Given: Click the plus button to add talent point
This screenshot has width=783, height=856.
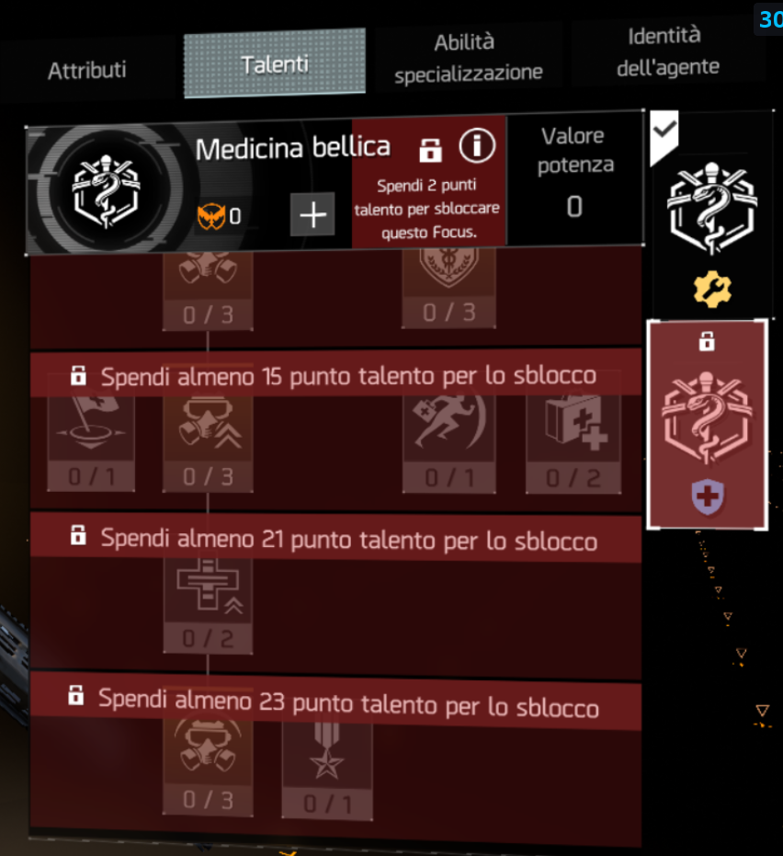Looking at the screenshot, I should (x=312, y=214).
